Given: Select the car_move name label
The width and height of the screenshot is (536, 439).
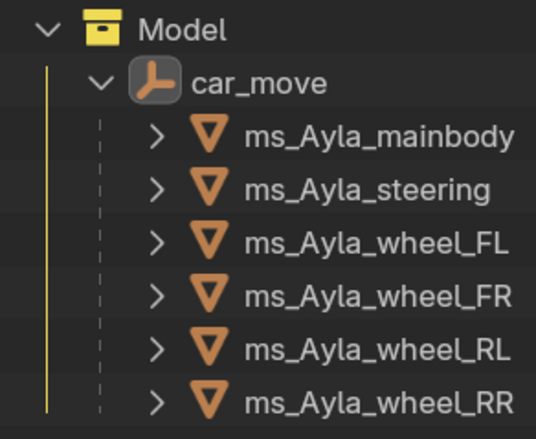Looking at the screenshot, I should click(259, 84).
